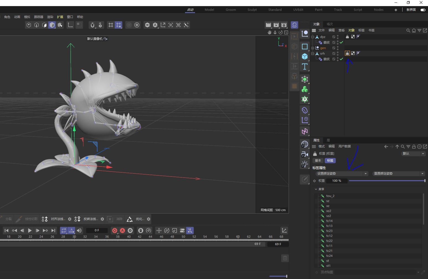The image size is (428, 279).
Task: Click the weight tag on srh
Action: point(347,53)
